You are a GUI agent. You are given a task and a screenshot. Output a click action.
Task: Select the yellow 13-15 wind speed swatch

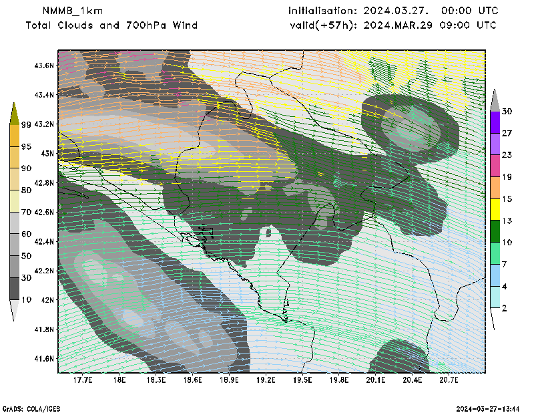pyautogui.click(x=495, y=209)
